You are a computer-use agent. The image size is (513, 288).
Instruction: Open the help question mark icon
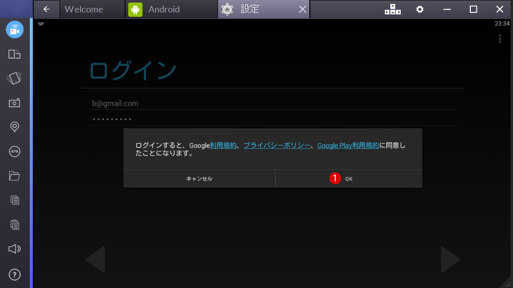pyautogui.click(x=14, y=275)
